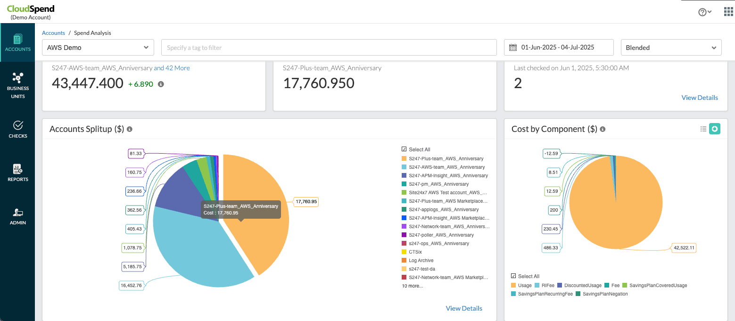The width and height of the screenshot is (735, 321).
Task: Toggle Fee legend entry
Action: coord(612,285)
